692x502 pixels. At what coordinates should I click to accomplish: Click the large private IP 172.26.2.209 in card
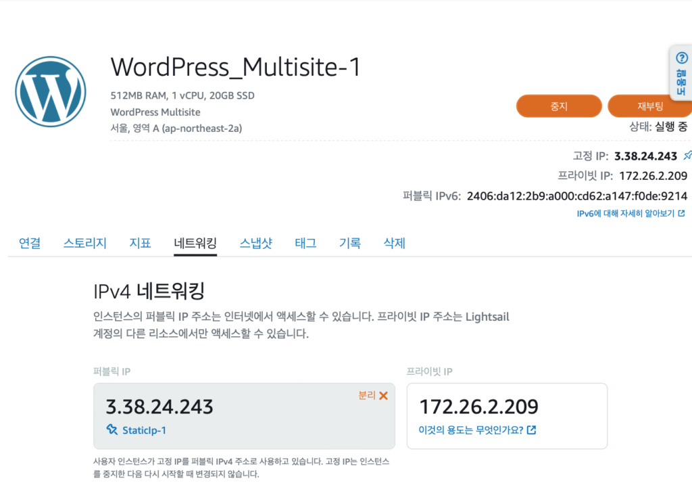[479, 407]
